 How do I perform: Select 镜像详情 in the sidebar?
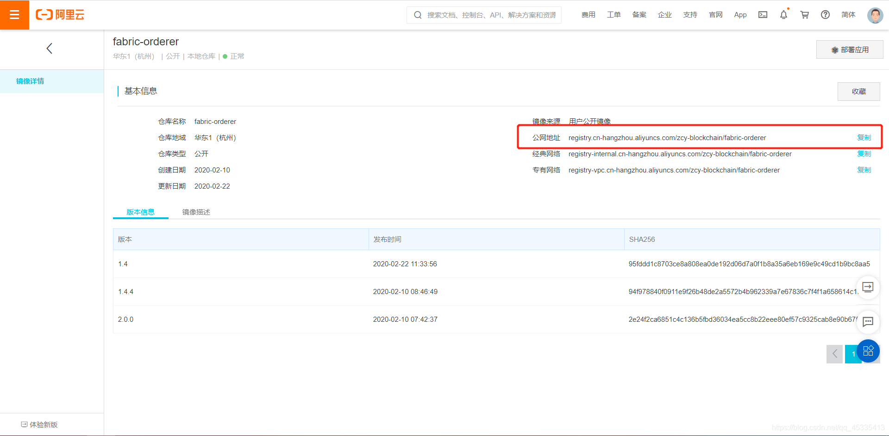(x=52, y=81)
